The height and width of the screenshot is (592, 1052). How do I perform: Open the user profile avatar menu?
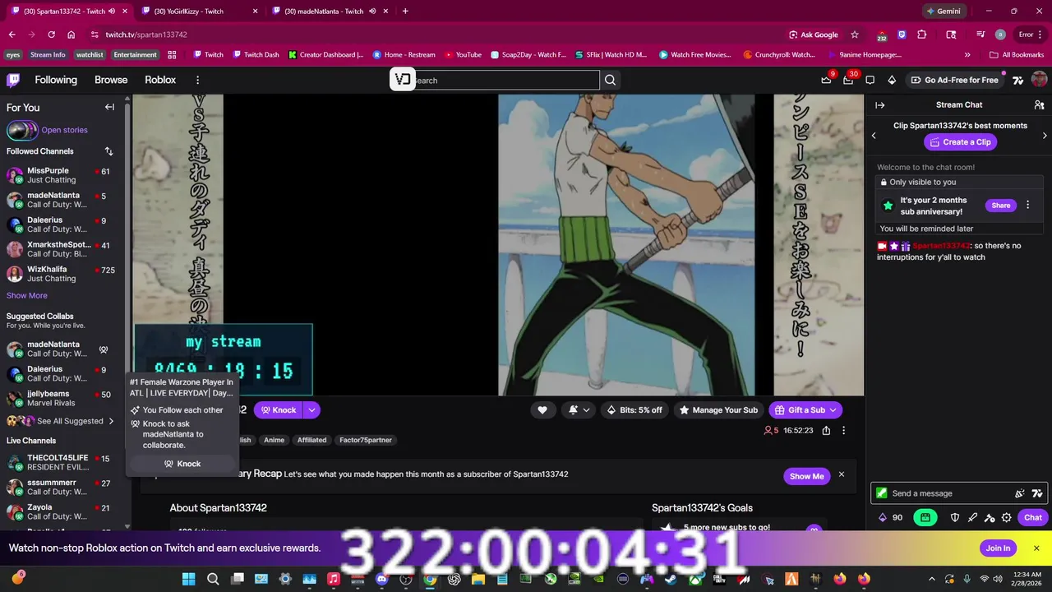pyautogui.click(x=1039, y=80)
